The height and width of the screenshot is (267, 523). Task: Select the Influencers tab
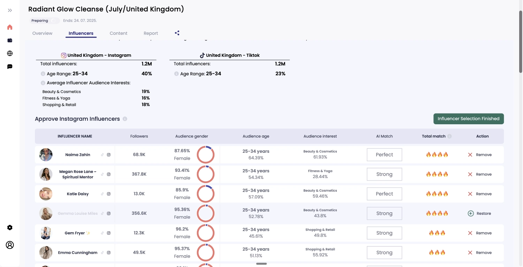click(81, 33)
